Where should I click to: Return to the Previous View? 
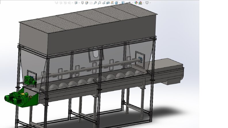click(104, 3)
